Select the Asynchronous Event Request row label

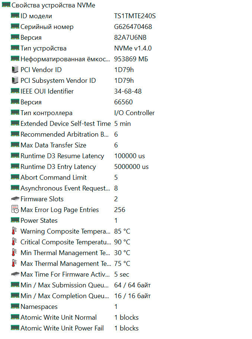[65, 188]
